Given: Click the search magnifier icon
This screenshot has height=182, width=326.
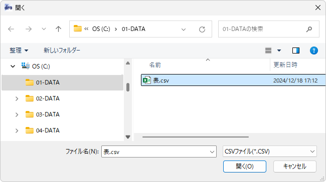Looking at the screenshot, I should [x=309, y=29].
